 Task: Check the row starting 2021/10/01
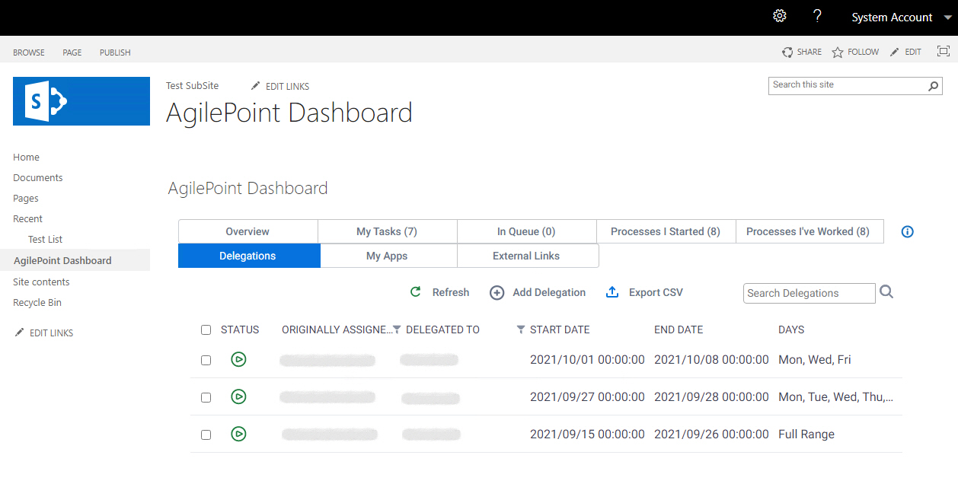coord(206,360)
